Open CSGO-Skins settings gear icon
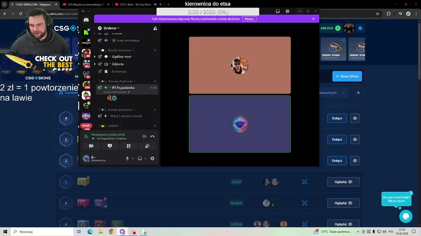This screenshot has width=421, height=236. coord(360,28)
